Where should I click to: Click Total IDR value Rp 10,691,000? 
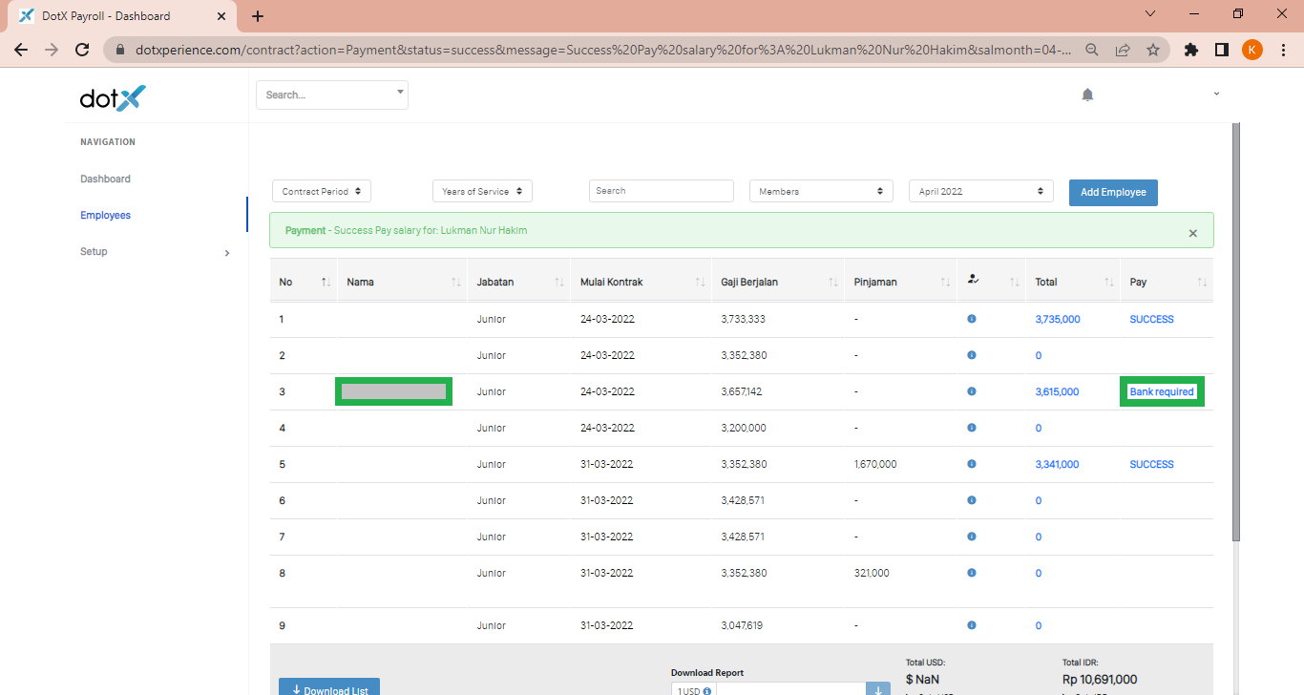[1100, 679]
